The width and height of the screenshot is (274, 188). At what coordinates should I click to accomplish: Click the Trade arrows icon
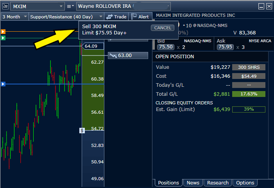pyautogui.click(x=109, y=17)
